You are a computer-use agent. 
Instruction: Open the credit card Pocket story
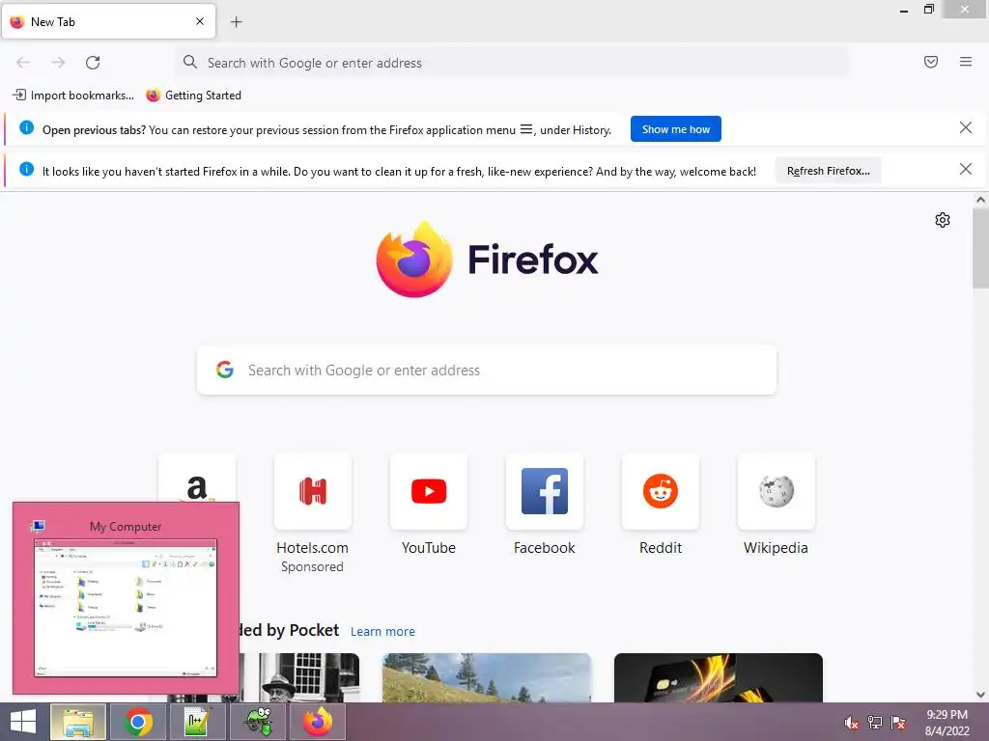(719, 678)
